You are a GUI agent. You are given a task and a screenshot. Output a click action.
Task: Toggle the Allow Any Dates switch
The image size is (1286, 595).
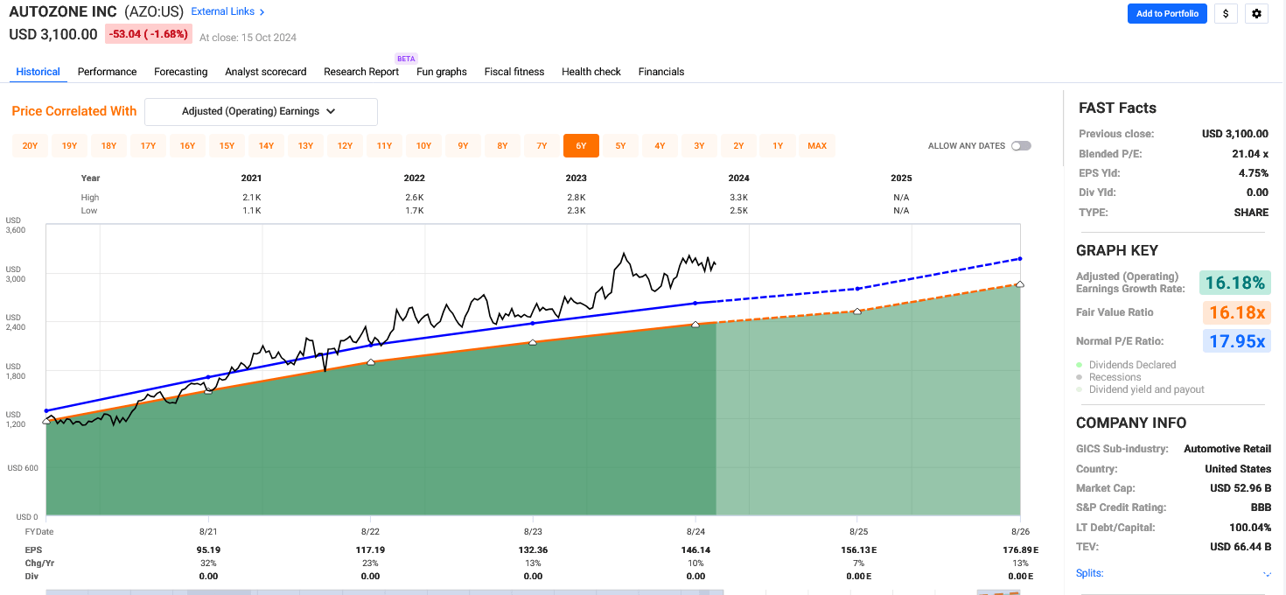[1020, 146]
